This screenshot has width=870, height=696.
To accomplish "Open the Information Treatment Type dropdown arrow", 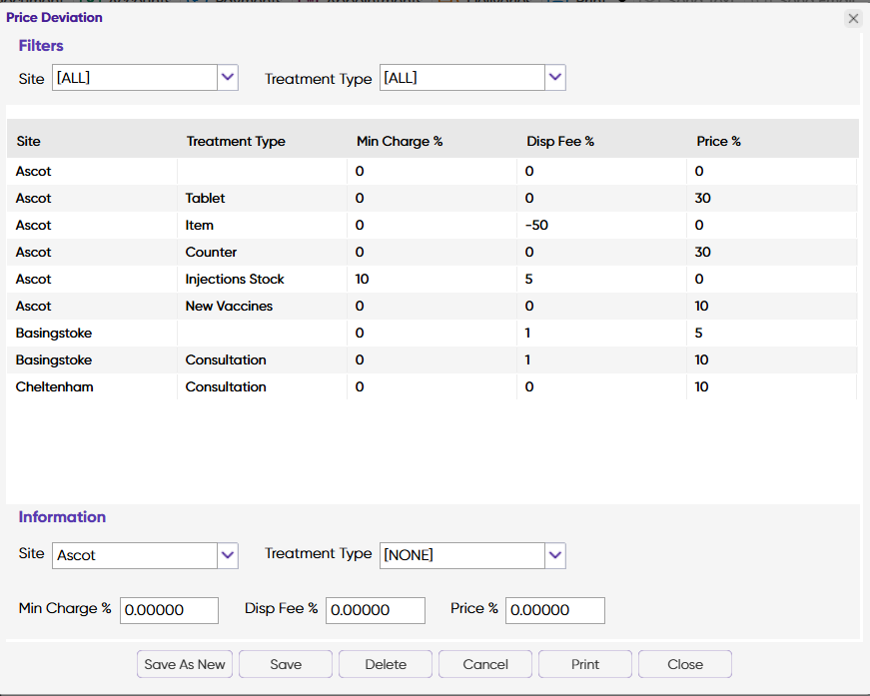I will click(x=554, y=555).
